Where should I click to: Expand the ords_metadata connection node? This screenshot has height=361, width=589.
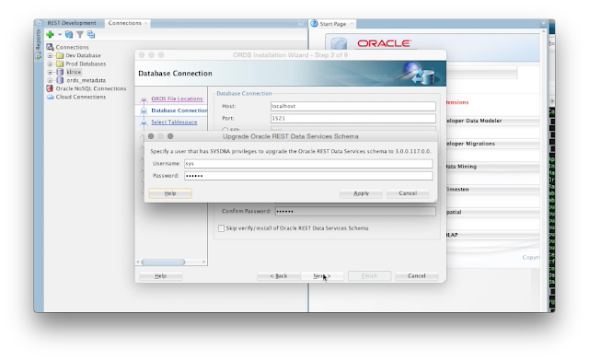click(x=50, y=80)
